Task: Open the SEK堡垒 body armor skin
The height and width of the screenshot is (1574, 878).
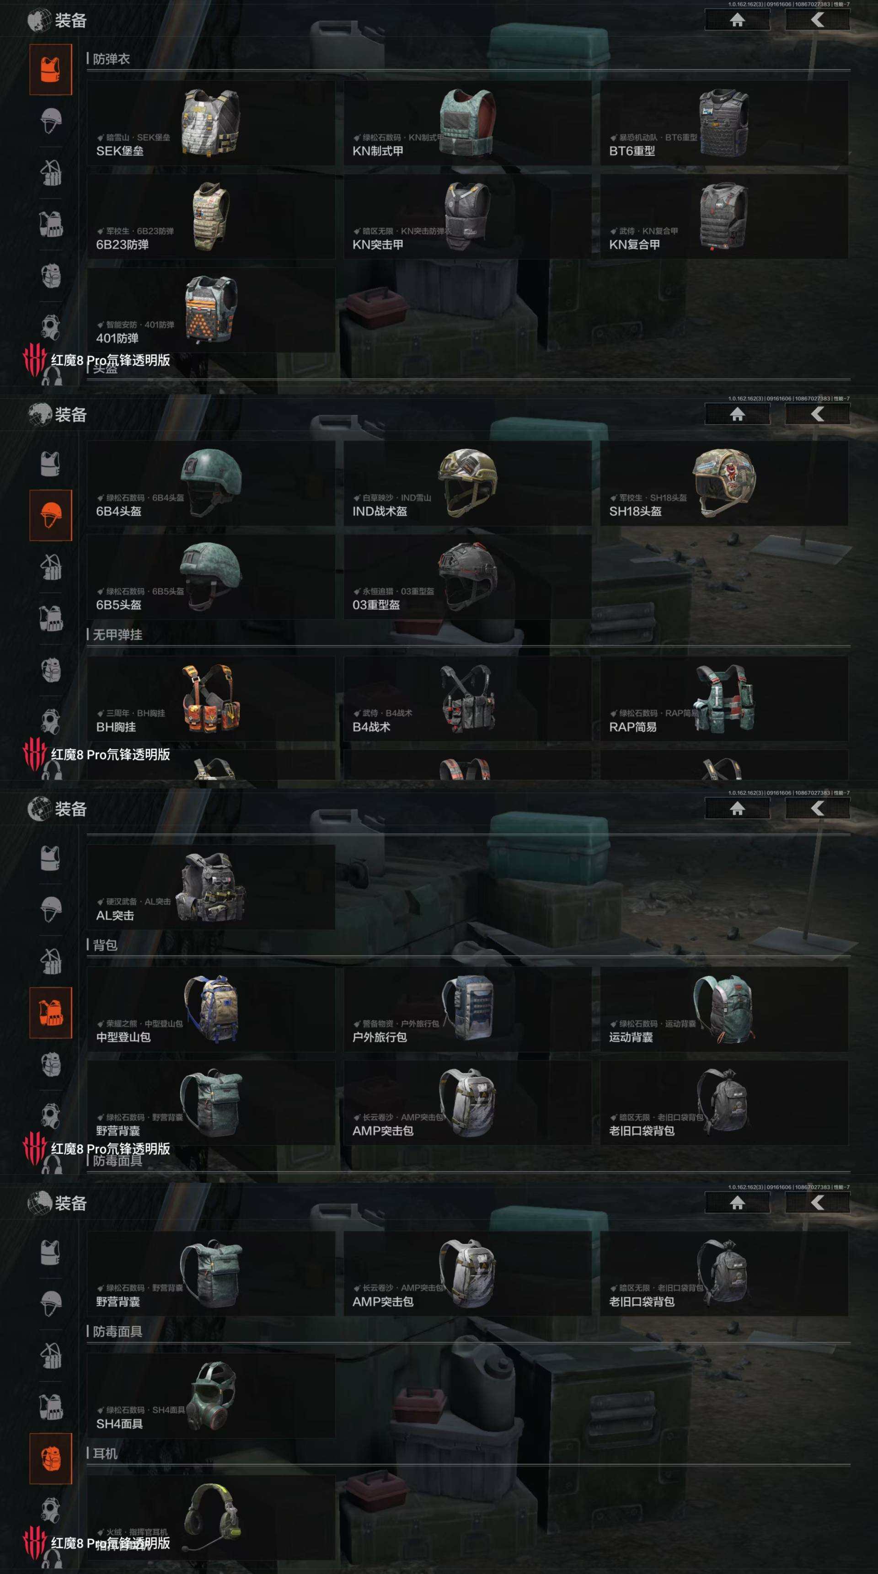Action: [x=211, y=123]
